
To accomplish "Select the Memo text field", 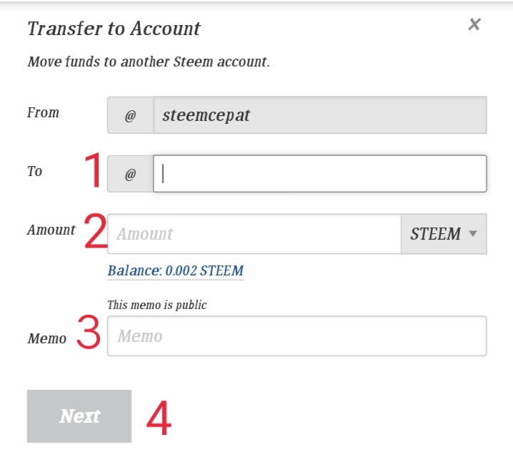I will coord(297,336).
